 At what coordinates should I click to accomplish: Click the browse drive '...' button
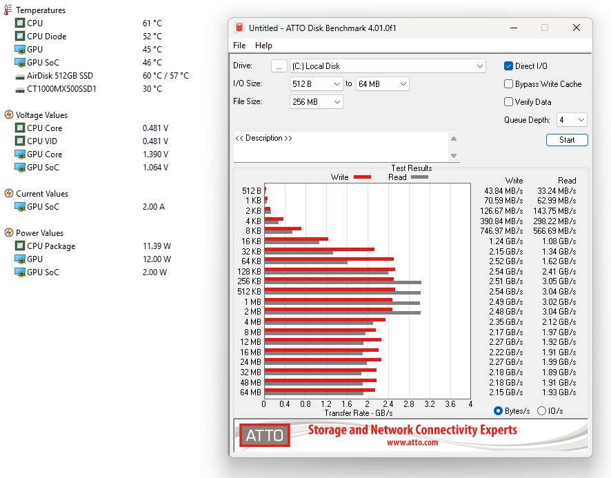[x=279, y=66]
